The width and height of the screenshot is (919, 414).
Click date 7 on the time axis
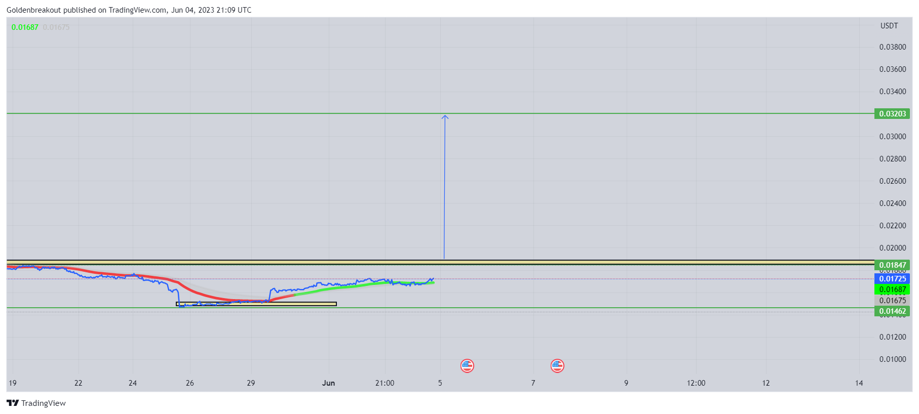tap(533, 383)
